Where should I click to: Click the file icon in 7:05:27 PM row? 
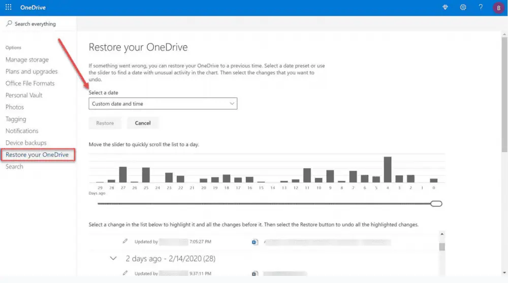(x=255, y=241)
